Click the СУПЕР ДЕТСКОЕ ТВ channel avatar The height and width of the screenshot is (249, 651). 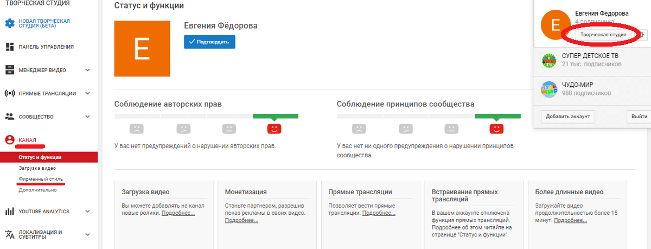550,60
